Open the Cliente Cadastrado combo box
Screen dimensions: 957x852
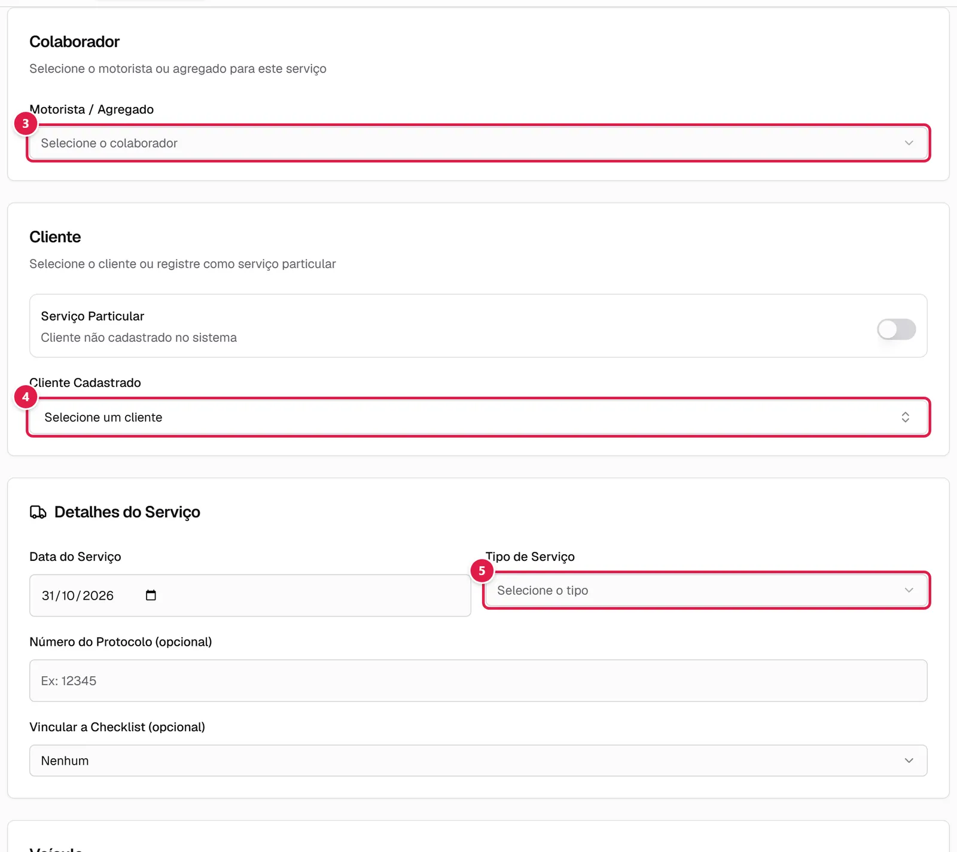pos(478,417)
